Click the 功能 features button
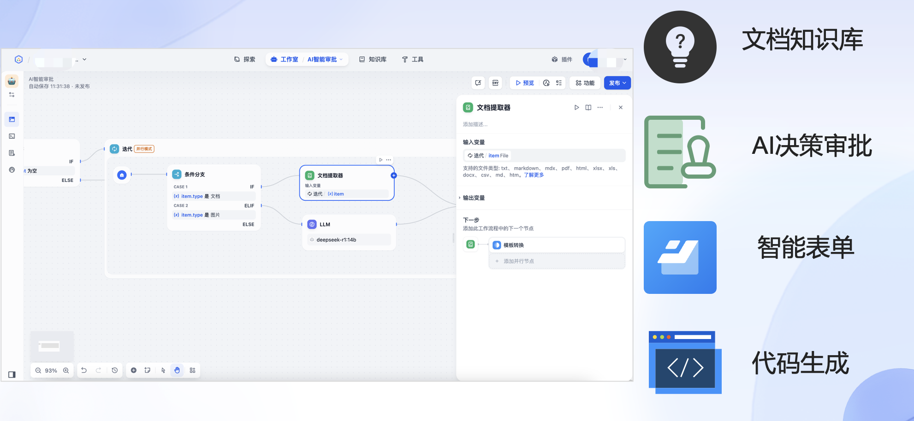914x421 pixels. pos(585,83)
